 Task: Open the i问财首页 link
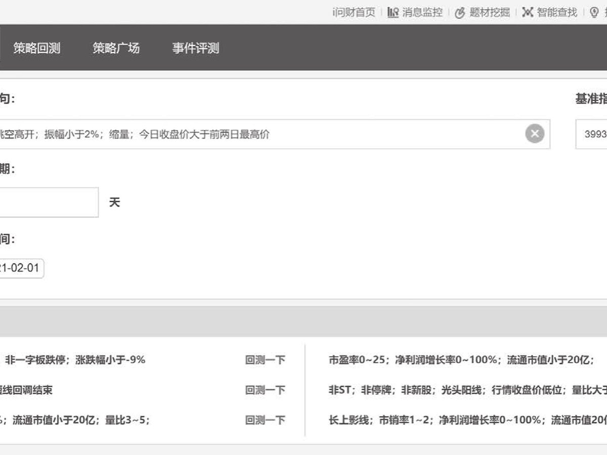tap(354, 12)
